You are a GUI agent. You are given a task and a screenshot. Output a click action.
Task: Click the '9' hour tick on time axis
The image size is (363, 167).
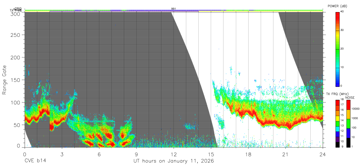(x=136, y=154)
